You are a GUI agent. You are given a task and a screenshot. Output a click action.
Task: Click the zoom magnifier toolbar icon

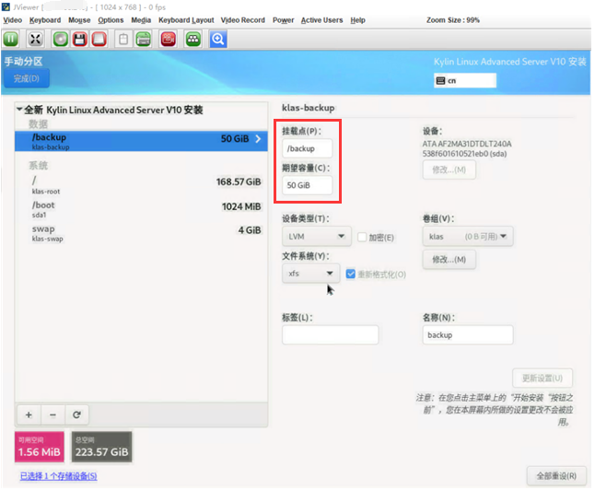pyautogui.click(x=218, y=39)
